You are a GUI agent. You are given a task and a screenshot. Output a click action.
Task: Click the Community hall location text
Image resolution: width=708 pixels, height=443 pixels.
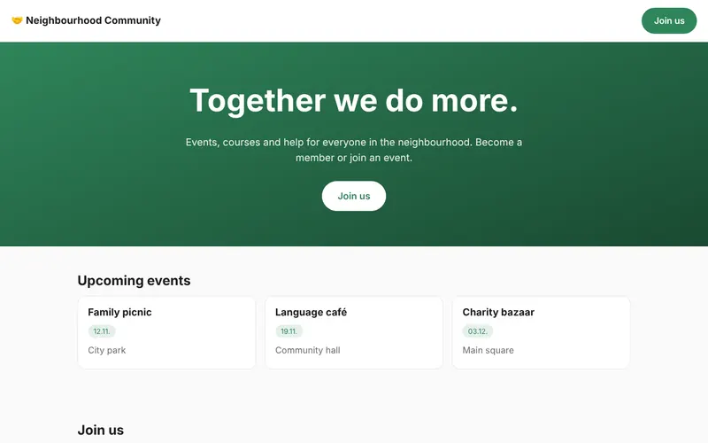pyautogui.click(x=307, y=350)
